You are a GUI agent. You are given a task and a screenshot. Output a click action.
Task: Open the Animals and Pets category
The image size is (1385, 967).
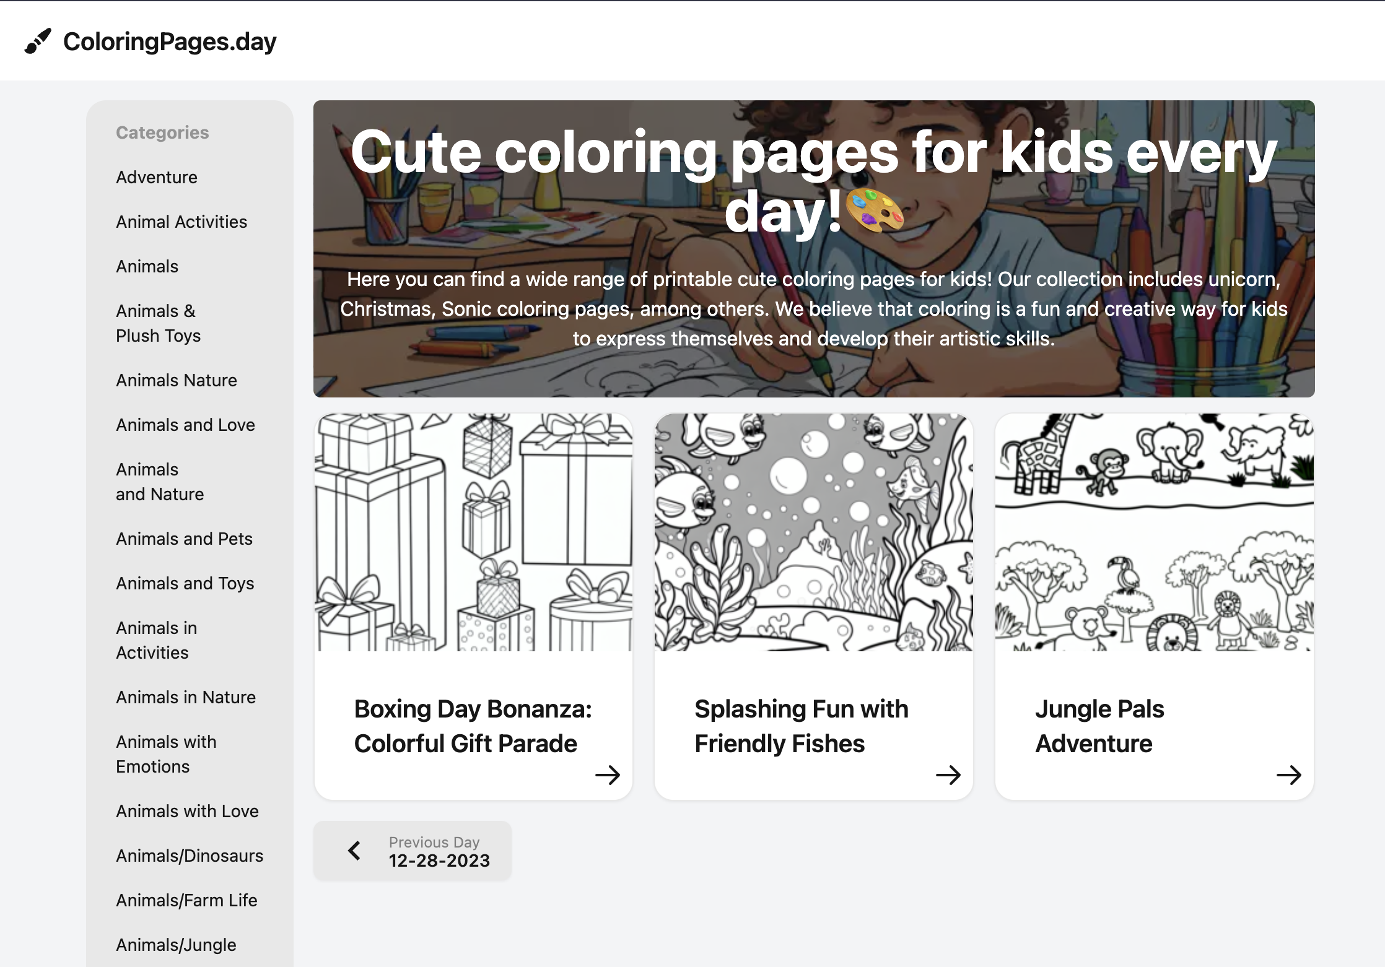click(185, 539)
